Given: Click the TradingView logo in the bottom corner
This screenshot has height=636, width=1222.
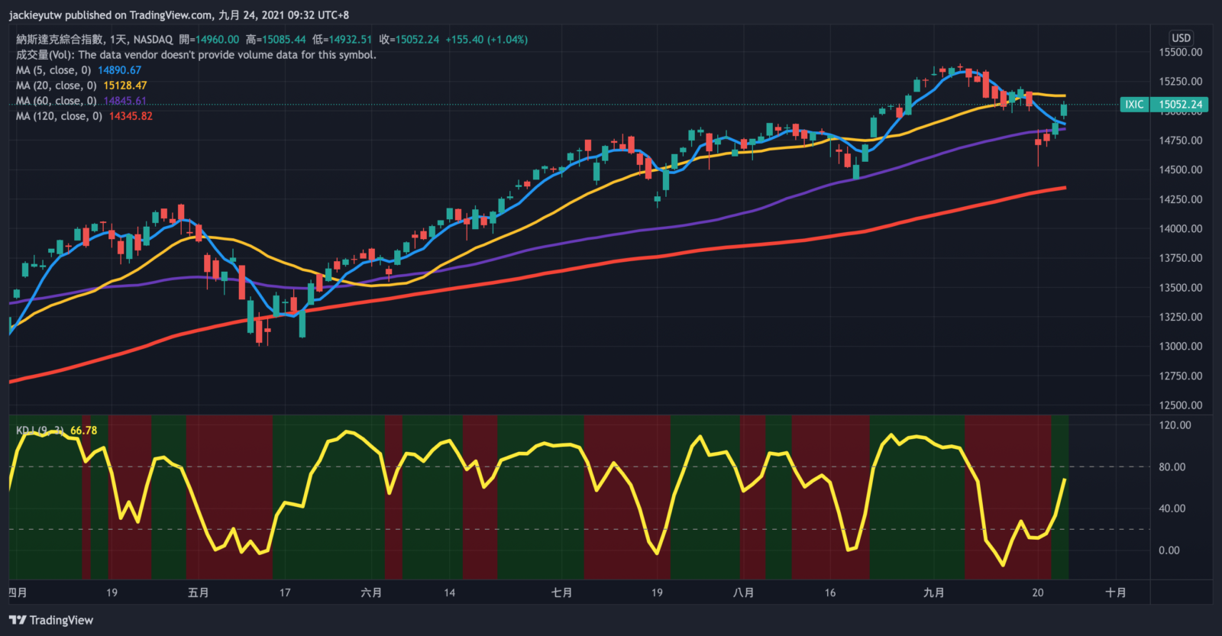Looking at the screenshot, I should [x=51, y=620].
